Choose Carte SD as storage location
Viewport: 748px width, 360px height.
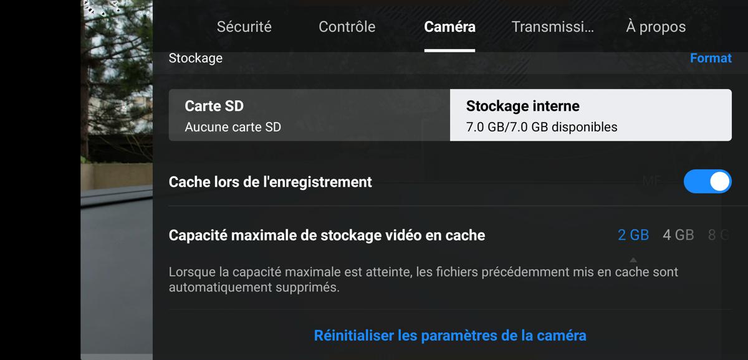click(309, 115)
